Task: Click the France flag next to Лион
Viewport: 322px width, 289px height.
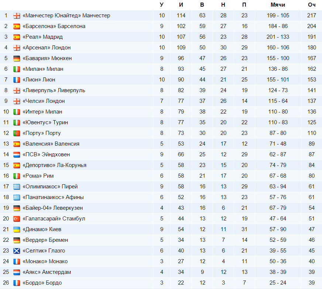Action: pyautogui.click(x=17, y=80)
